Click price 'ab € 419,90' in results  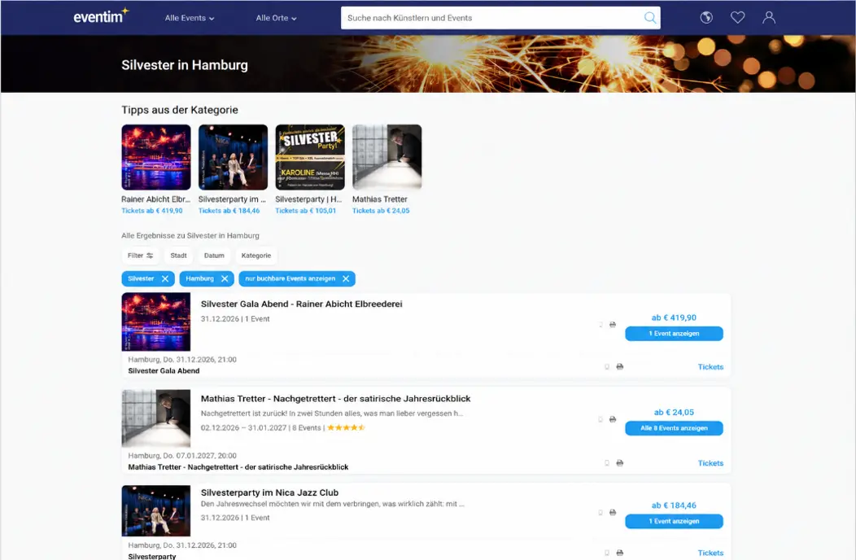674,317
